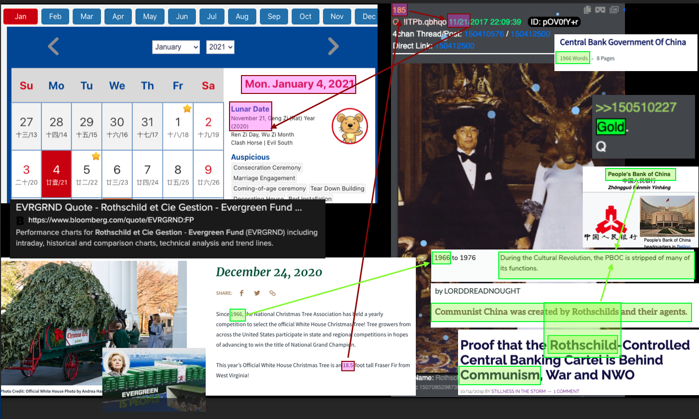Click the Rat zodiac icon
Screen dimensions: 699x419
click(x=350, y=126)
